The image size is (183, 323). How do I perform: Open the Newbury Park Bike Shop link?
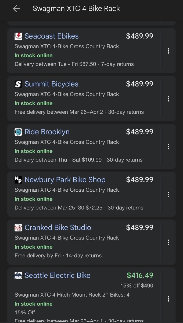coord(65,180)
